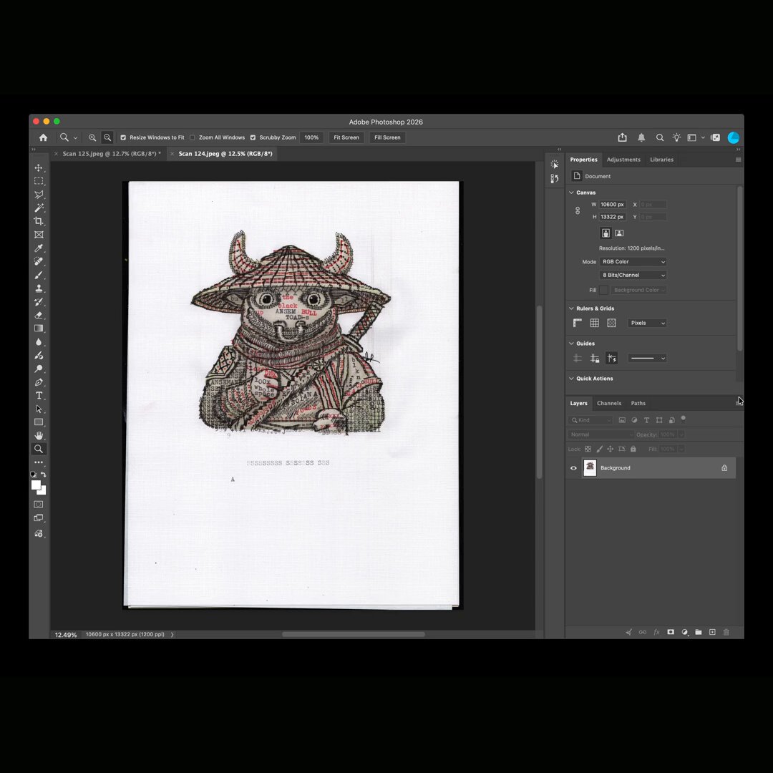Select the Eraser tool
This screenshot has height=773, width=773.
click(x=39, y=315)
